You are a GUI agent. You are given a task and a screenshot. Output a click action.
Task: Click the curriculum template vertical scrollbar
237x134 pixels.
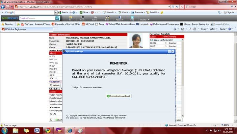coord(183,78)
